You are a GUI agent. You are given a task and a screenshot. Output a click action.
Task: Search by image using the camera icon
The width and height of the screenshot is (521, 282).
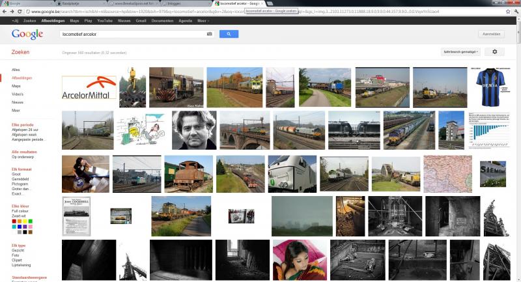[x=209, y=34]
